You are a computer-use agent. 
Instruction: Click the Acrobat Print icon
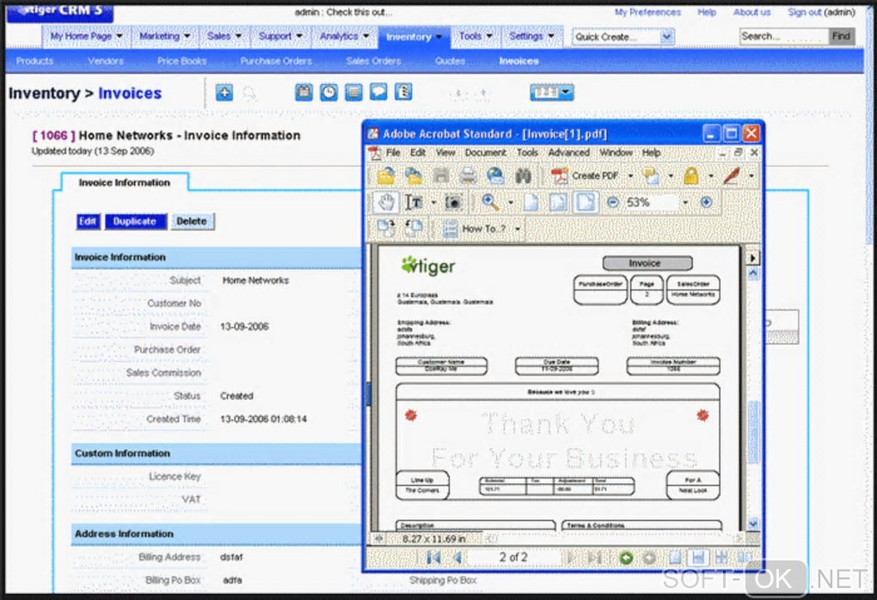(x=468, y=176)
